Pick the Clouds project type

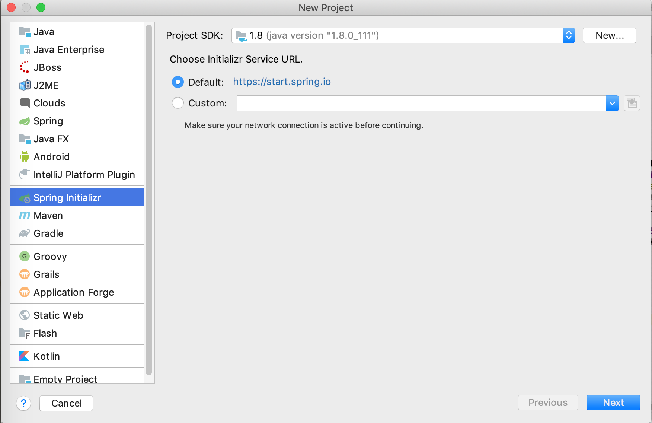click(77, 103)
